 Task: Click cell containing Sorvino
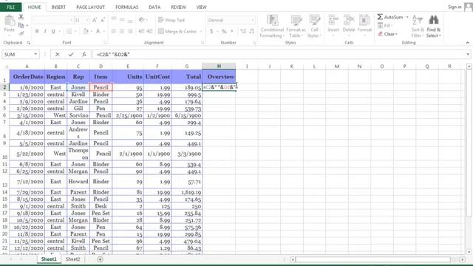point(78,115)
